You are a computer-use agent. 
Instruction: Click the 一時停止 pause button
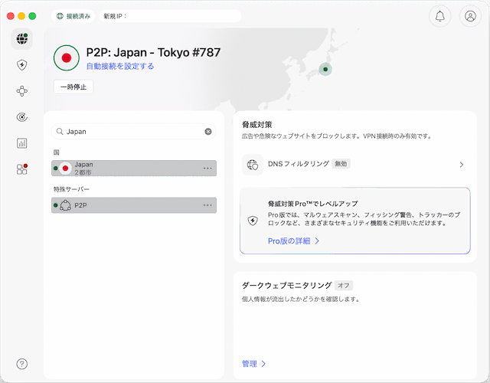click(x=73, y=87)
